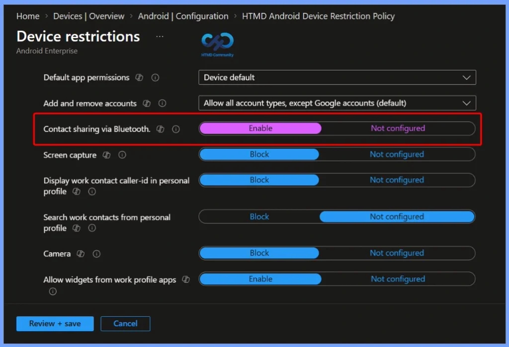This screenshot has width=509, height=347.
Task: Click Copilot icon next to Contact sharing via Bluetooth
Action: [161, 129]
